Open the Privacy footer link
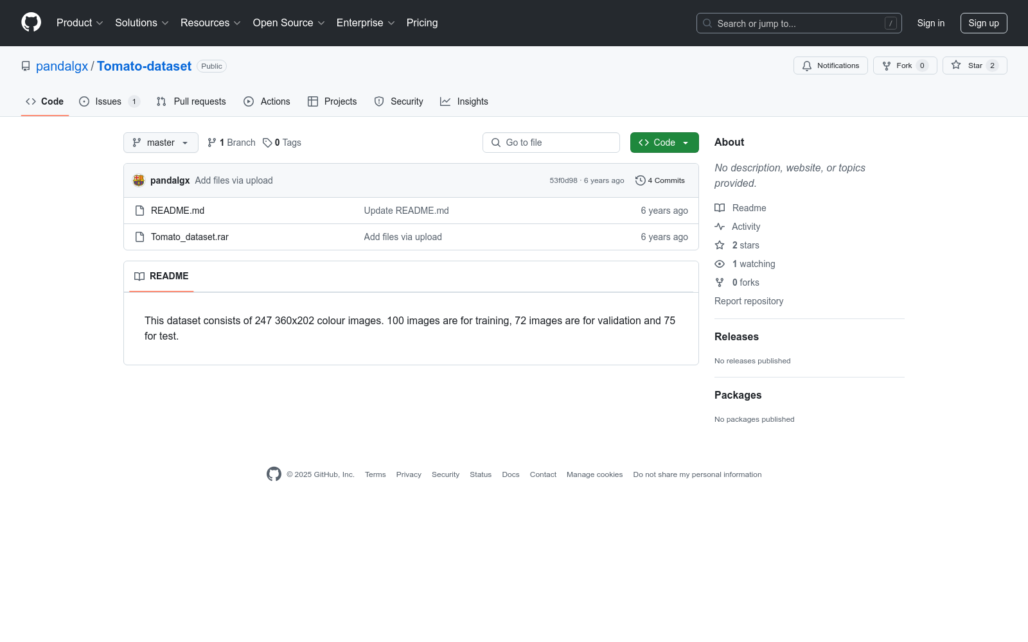 pyautogui.click(x=409, y=474)
